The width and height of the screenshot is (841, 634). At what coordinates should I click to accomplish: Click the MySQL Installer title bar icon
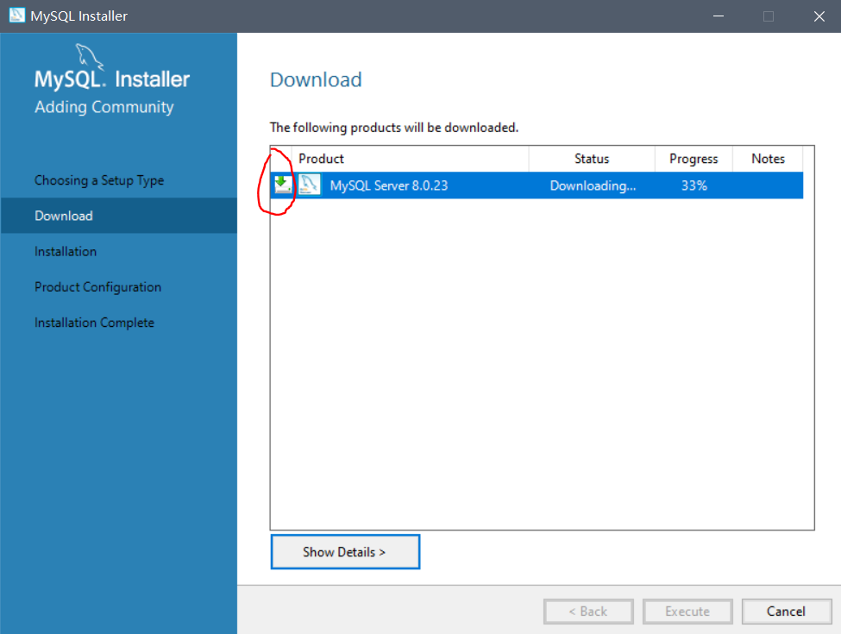coord(16,15)
